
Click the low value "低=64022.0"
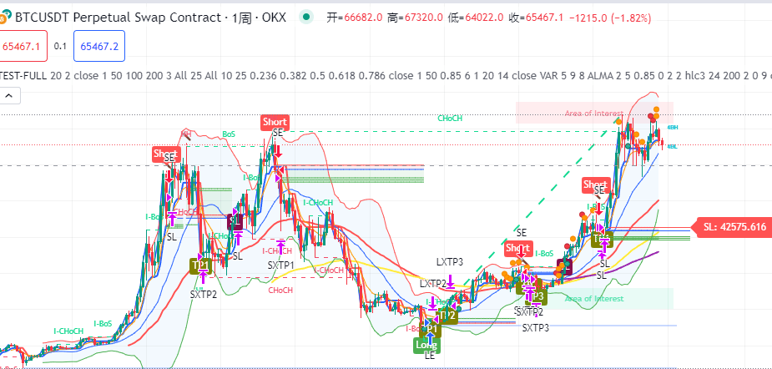coord(476,18)
